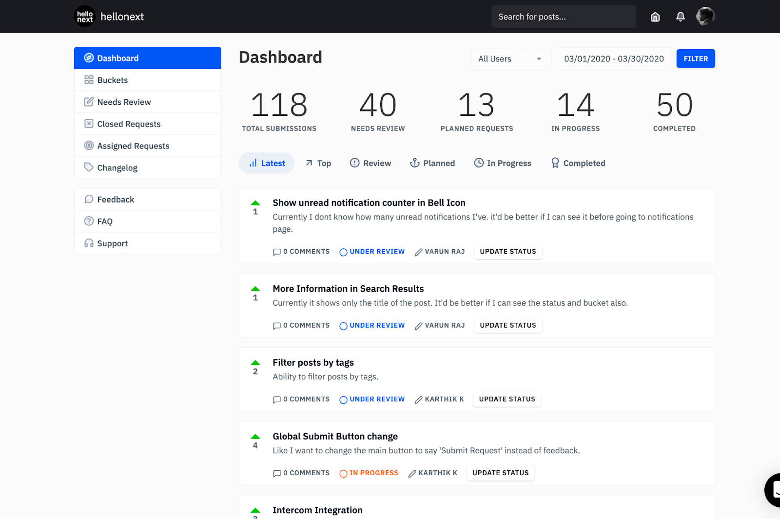Upvote the 'Filter posts by tags' post
Screen dimensions: 780x519
(x=255, y=363)
